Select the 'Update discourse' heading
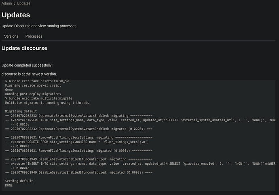The height and width of the screenshot is (195, 279). pyautogui.click(x=24, y=48)
